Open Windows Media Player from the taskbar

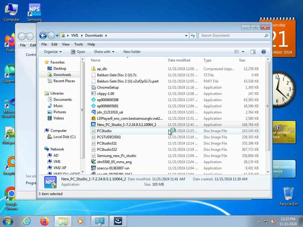coord(80,221)
